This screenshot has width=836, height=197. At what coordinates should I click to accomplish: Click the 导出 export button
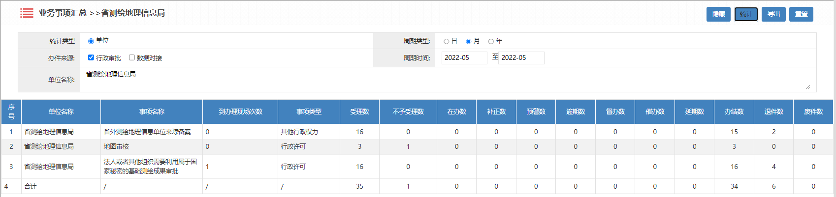tap(773, 14)
